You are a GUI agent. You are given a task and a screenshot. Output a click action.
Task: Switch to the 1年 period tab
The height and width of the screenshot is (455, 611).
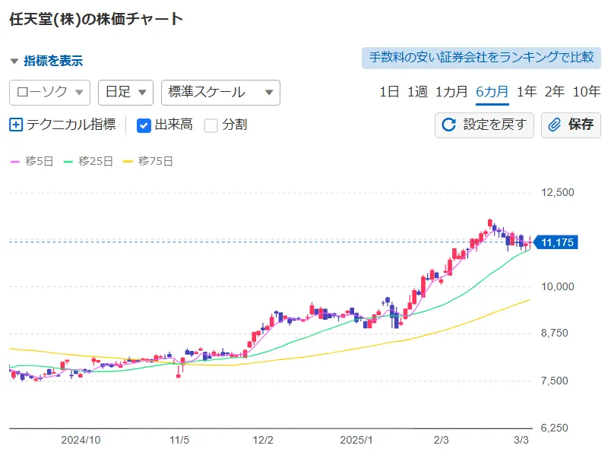(527, 92)
